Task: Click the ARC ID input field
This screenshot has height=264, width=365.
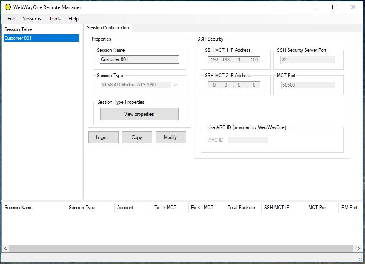Action: (248, 140)
